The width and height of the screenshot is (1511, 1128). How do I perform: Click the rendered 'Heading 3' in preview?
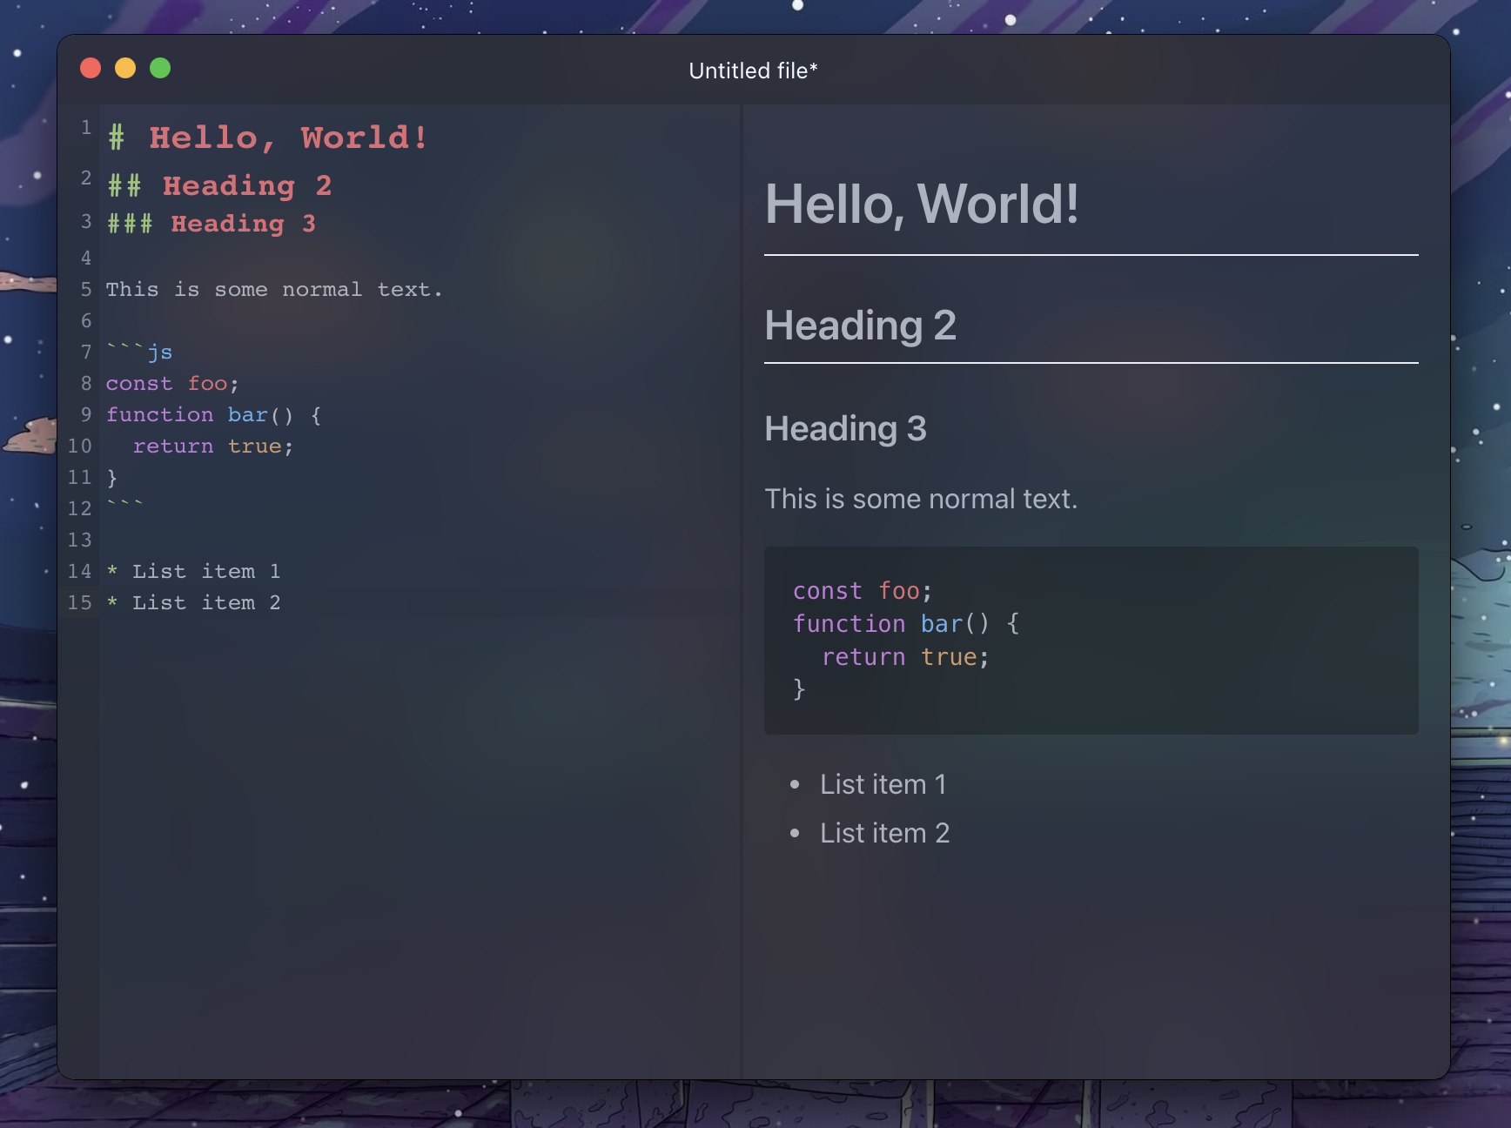[845, 428]
